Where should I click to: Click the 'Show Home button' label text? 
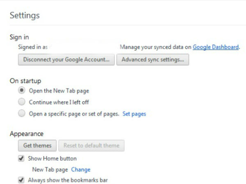pos(52,158)
